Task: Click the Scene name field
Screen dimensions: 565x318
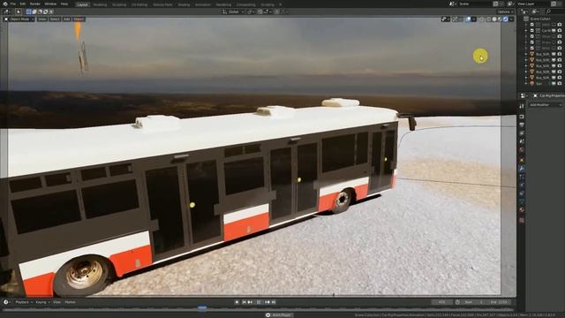Action: 475,4
